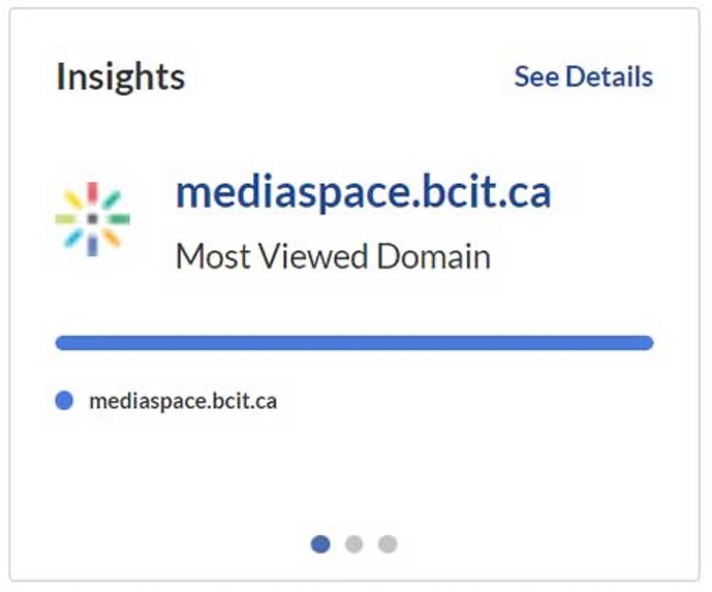Click the dark blue ray of the starburst logo
The height and width of the screenshot is (592, 712).
point(92,245)
